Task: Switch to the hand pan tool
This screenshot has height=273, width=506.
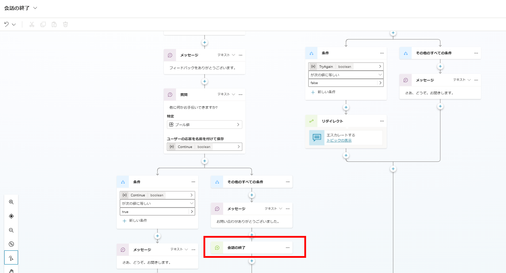Action: (x=11, y=270)
